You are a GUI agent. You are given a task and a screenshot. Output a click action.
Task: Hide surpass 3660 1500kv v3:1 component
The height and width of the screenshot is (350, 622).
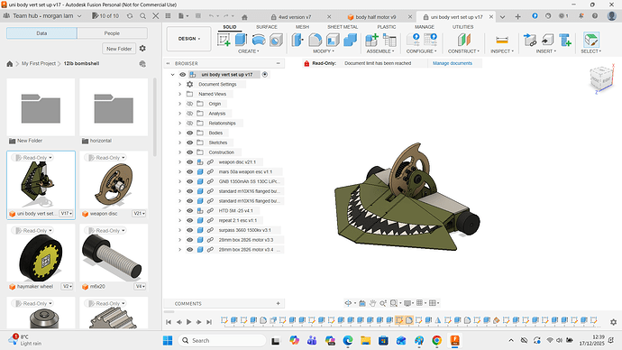[189, 230]
